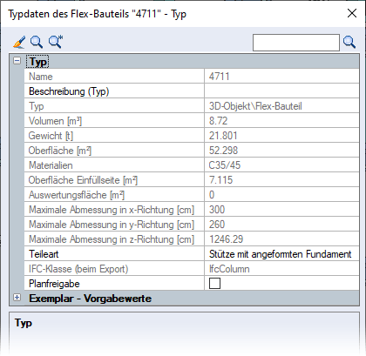Select the Exemplar - Vorgabewerte header text
This screenshot has width=366, height=356.
point(90,299)
